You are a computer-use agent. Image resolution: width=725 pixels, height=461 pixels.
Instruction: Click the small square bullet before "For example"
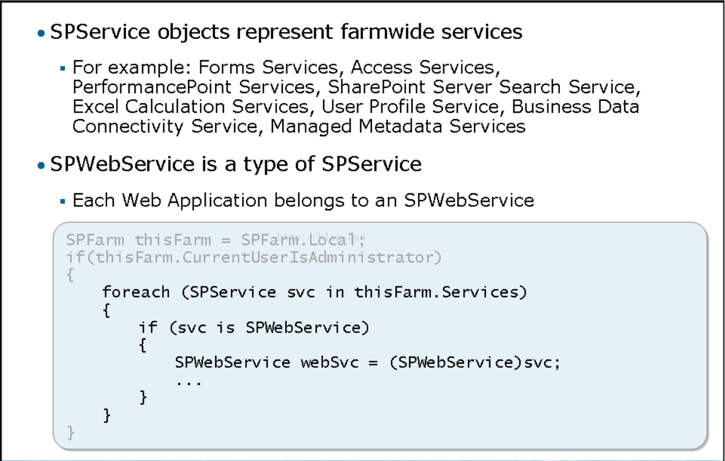click(x=62, y=68)
